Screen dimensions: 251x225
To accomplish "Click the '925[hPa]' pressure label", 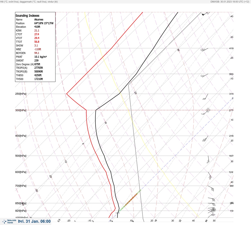I will (x=21, y=211).
